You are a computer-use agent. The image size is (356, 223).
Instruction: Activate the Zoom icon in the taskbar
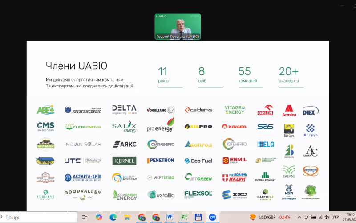212,217
